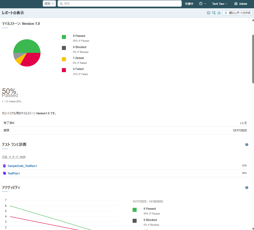Open SampleSuite_TestRun1 link

point(22,166)
